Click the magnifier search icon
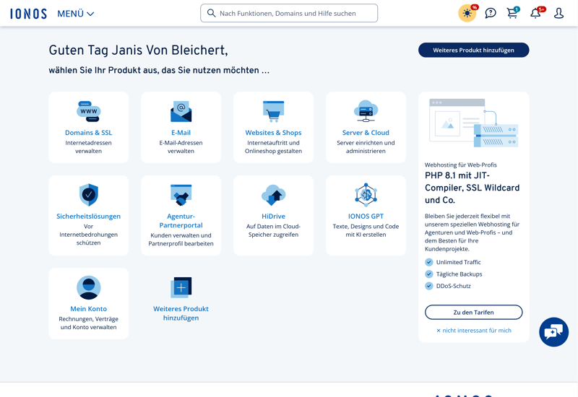This screenshot has height=397, width=578. [211, 13]
